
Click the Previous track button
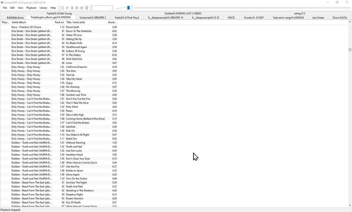coord(77,8)
